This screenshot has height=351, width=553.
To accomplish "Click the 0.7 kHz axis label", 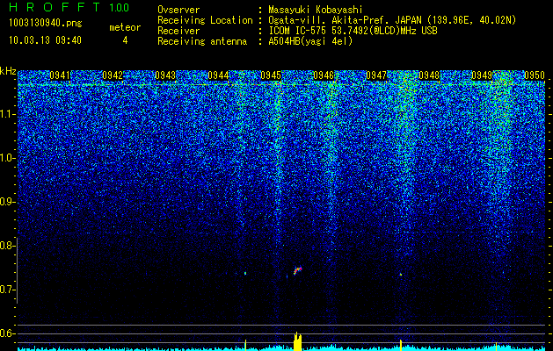I will [8, 290].
